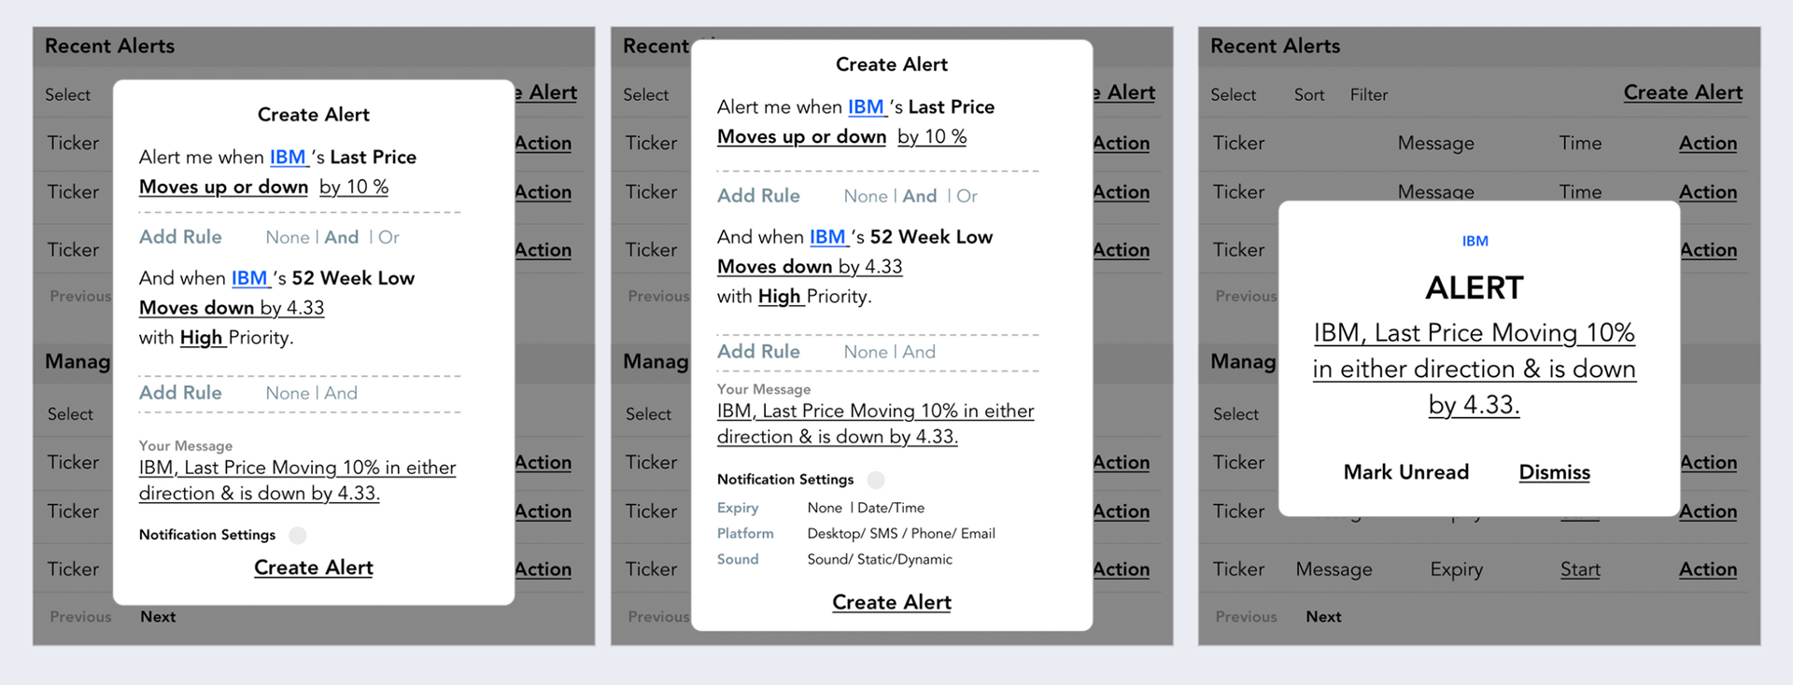Click Select in Recent Alerts toolbar, right panel

pos(1234,95)
